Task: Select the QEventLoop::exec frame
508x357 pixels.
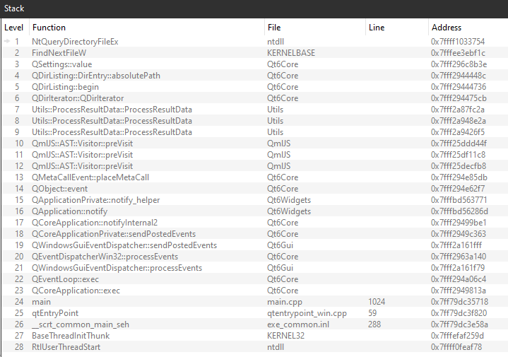Action: coord(65,279)
